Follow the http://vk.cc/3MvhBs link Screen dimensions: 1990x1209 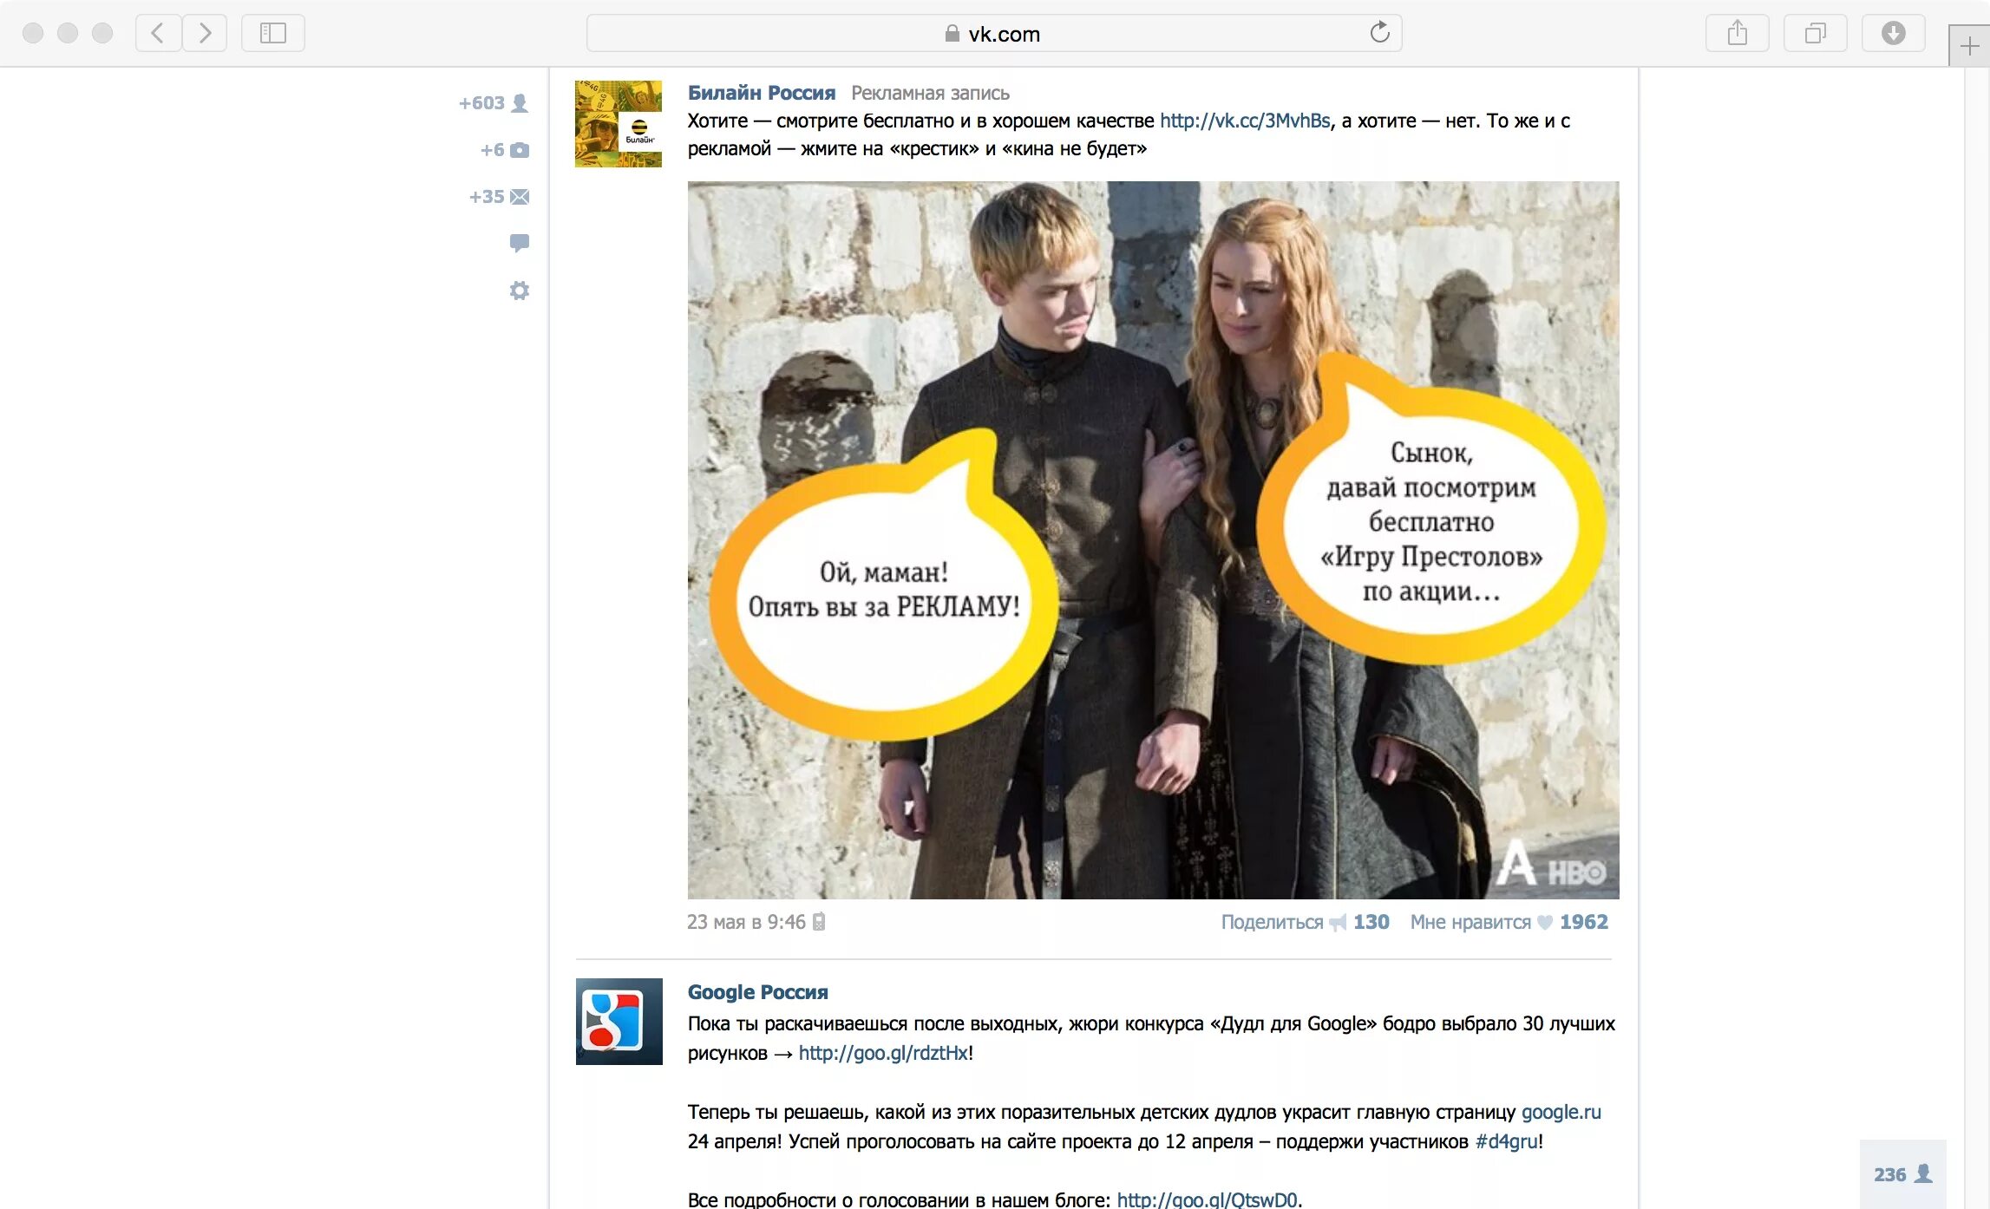[x=1244, y=121]
